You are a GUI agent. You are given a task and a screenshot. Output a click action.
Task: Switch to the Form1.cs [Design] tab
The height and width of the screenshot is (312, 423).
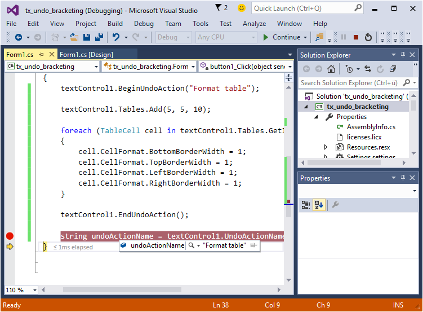tap(86, 54)
